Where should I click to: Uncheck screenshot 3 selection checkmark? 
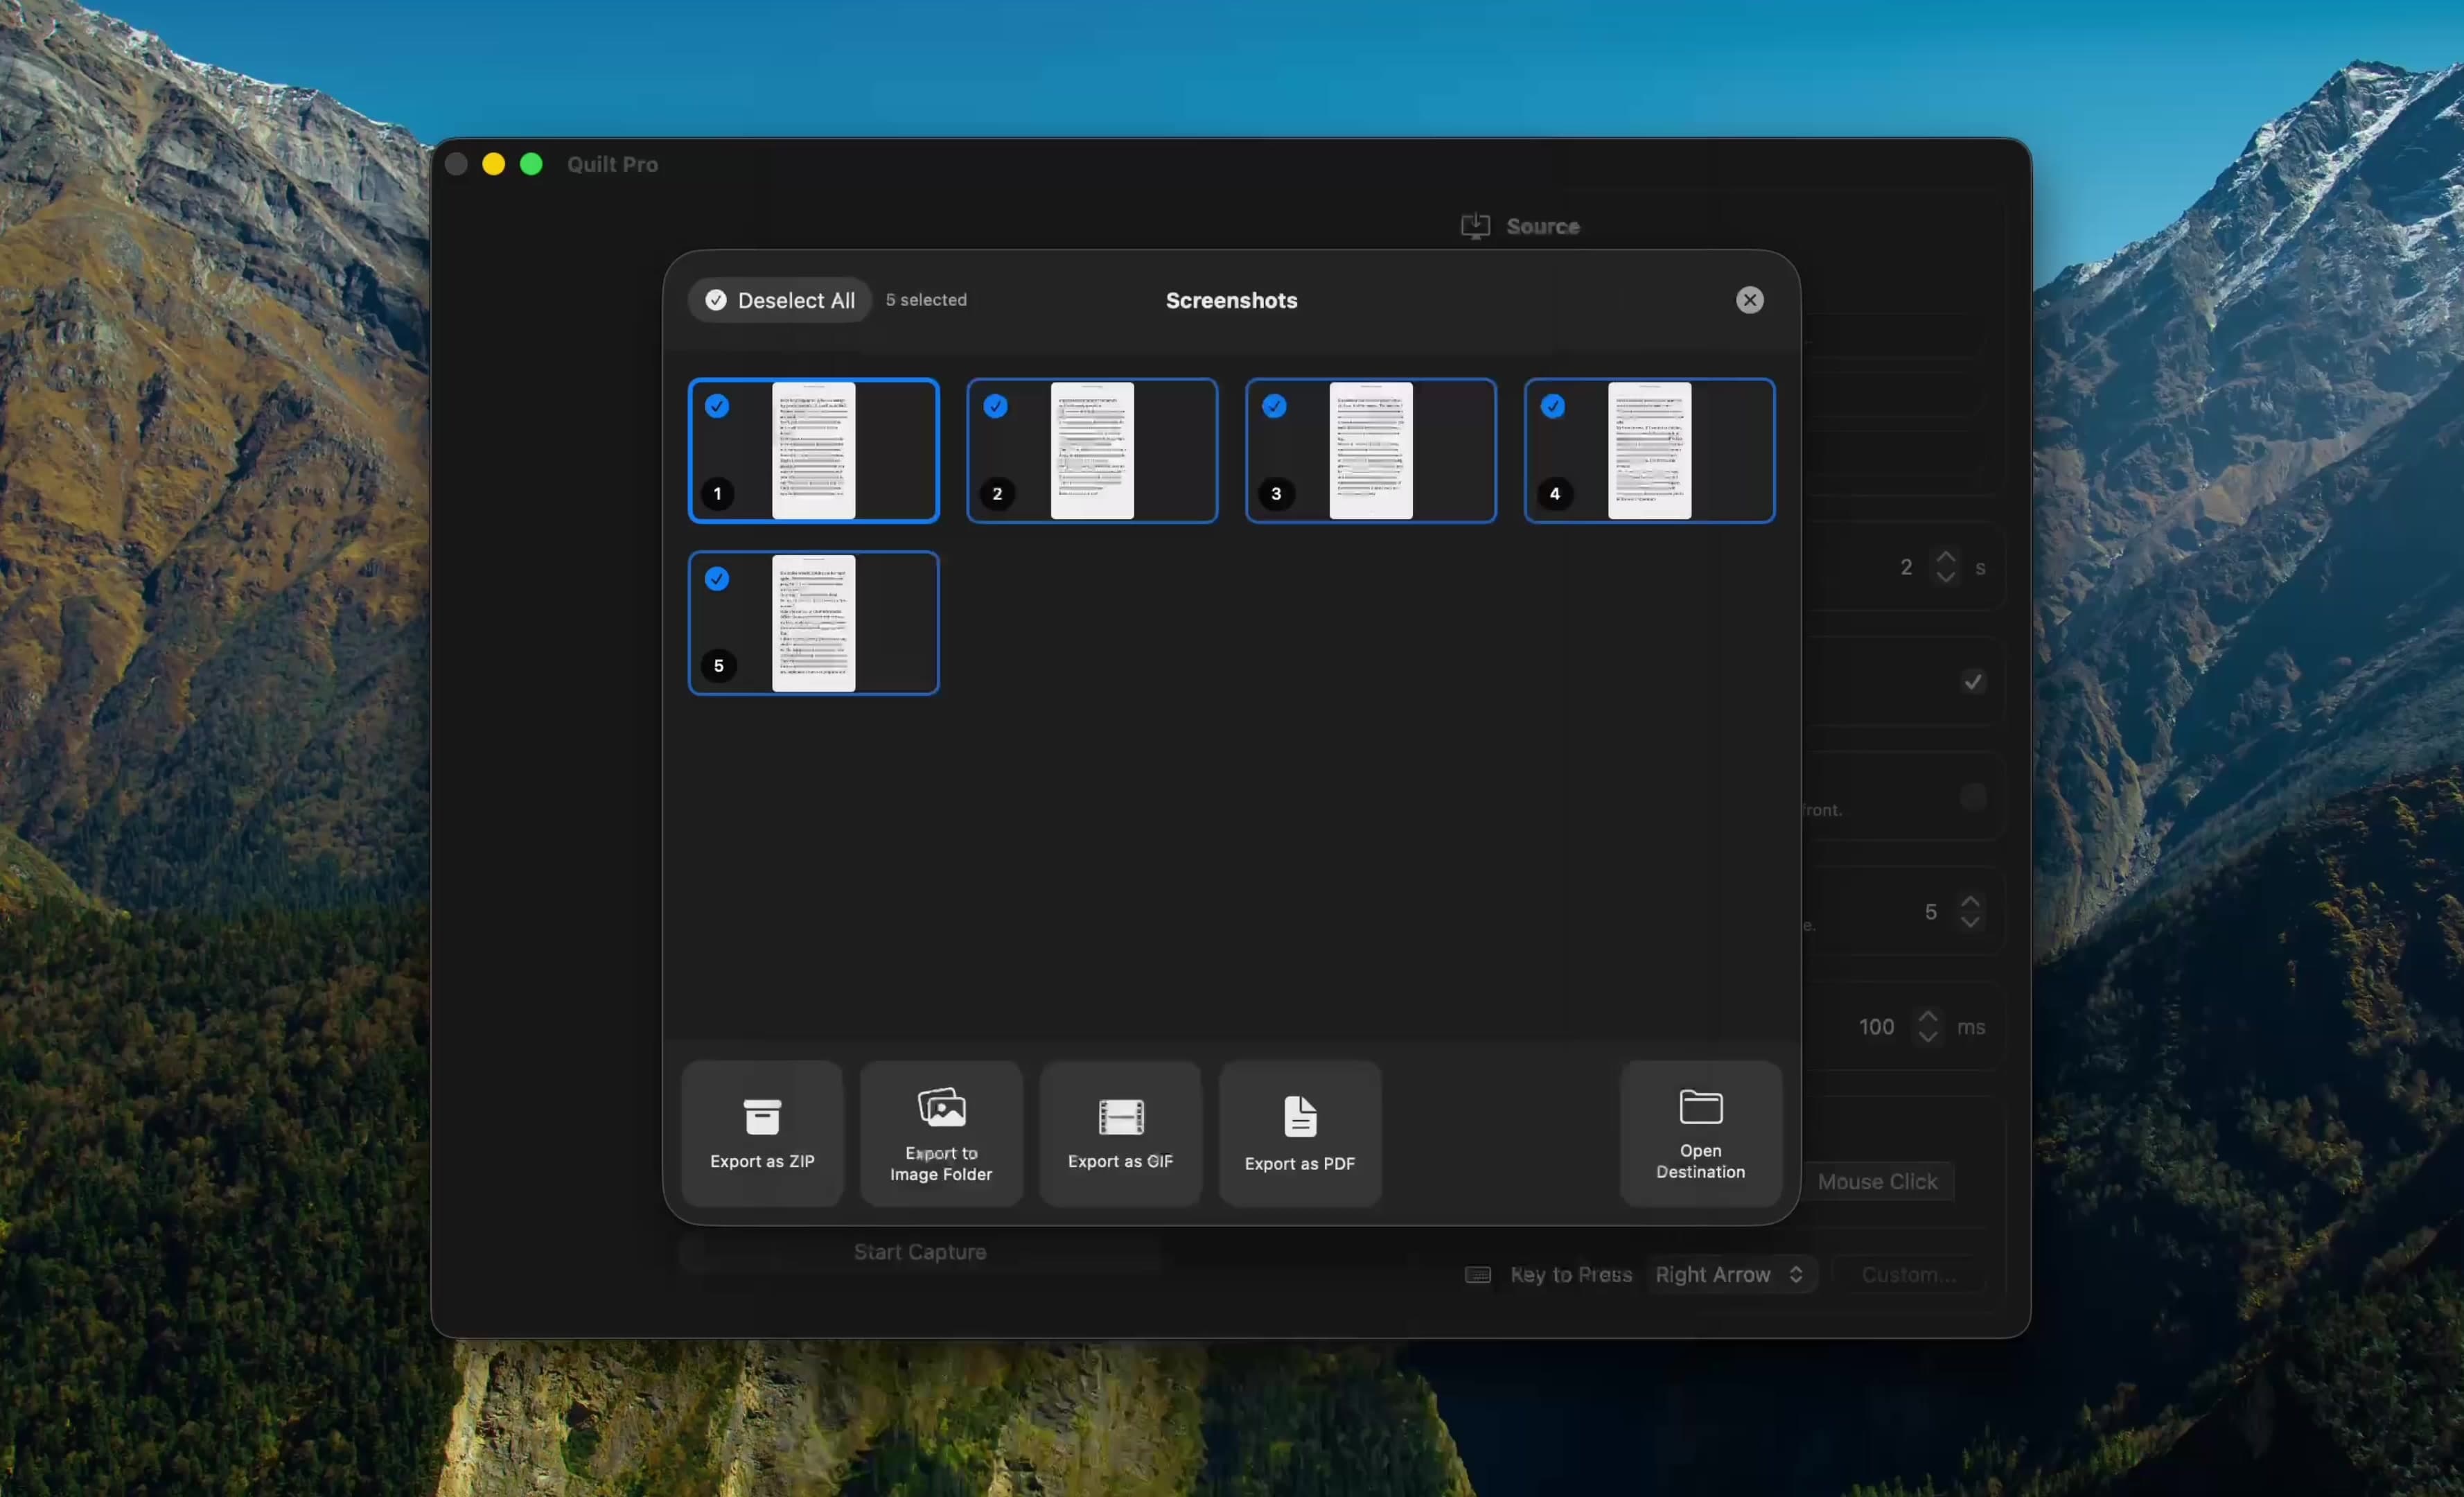(x=1274, y=406)
